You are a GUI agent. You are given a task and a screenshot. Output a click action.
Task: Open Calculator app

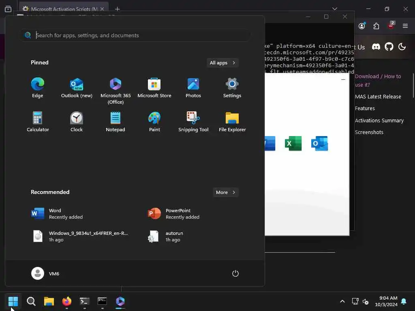click(38, 121)
